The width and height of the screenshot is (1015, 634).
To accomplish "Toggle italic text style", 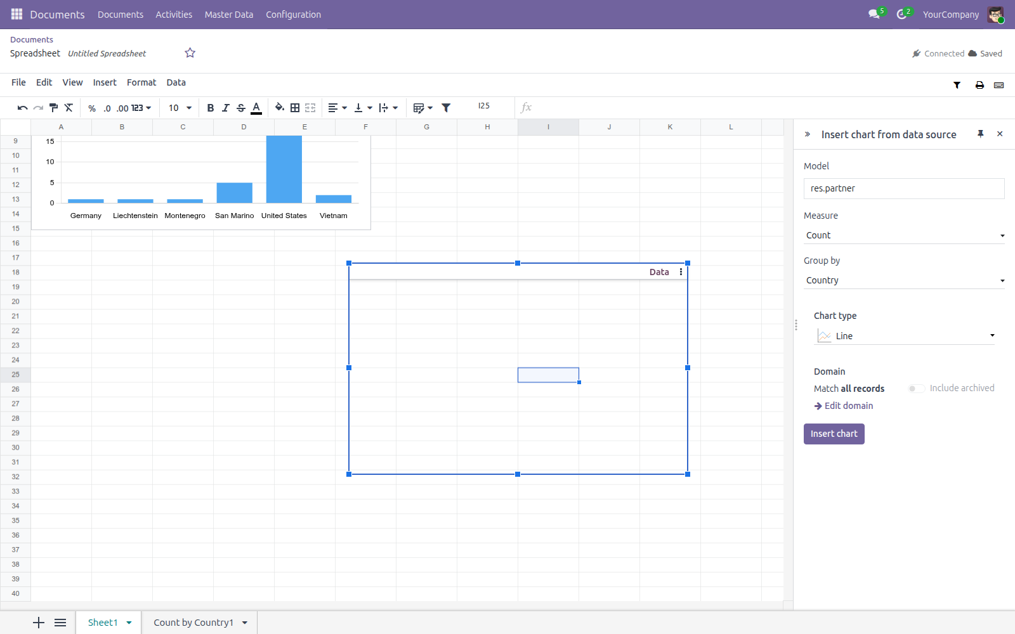I will [x=225, y=108].
